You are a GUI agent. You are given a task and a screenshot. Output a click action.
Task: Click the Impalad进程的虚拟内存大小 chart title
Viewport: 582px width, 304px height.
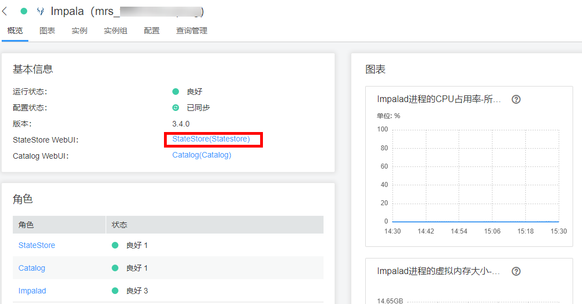[x=439, y=271]
